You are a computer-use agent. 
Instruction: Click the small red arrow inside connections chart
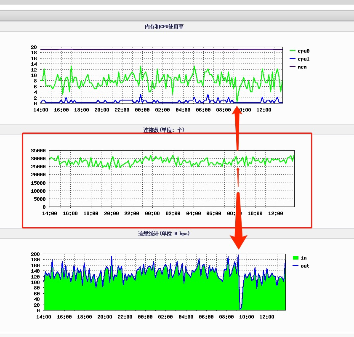[x=238, y=177]
